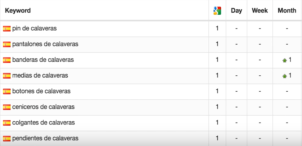Image resolution: width=302 pixels, height=146 pixels.
Task: Select the botones de calaveras keyword
Action: (41, 91)
